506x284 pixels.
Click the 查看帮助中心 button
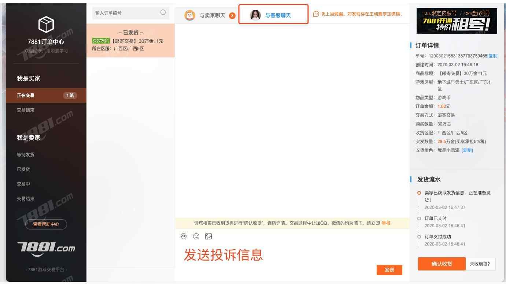(46, 224)
